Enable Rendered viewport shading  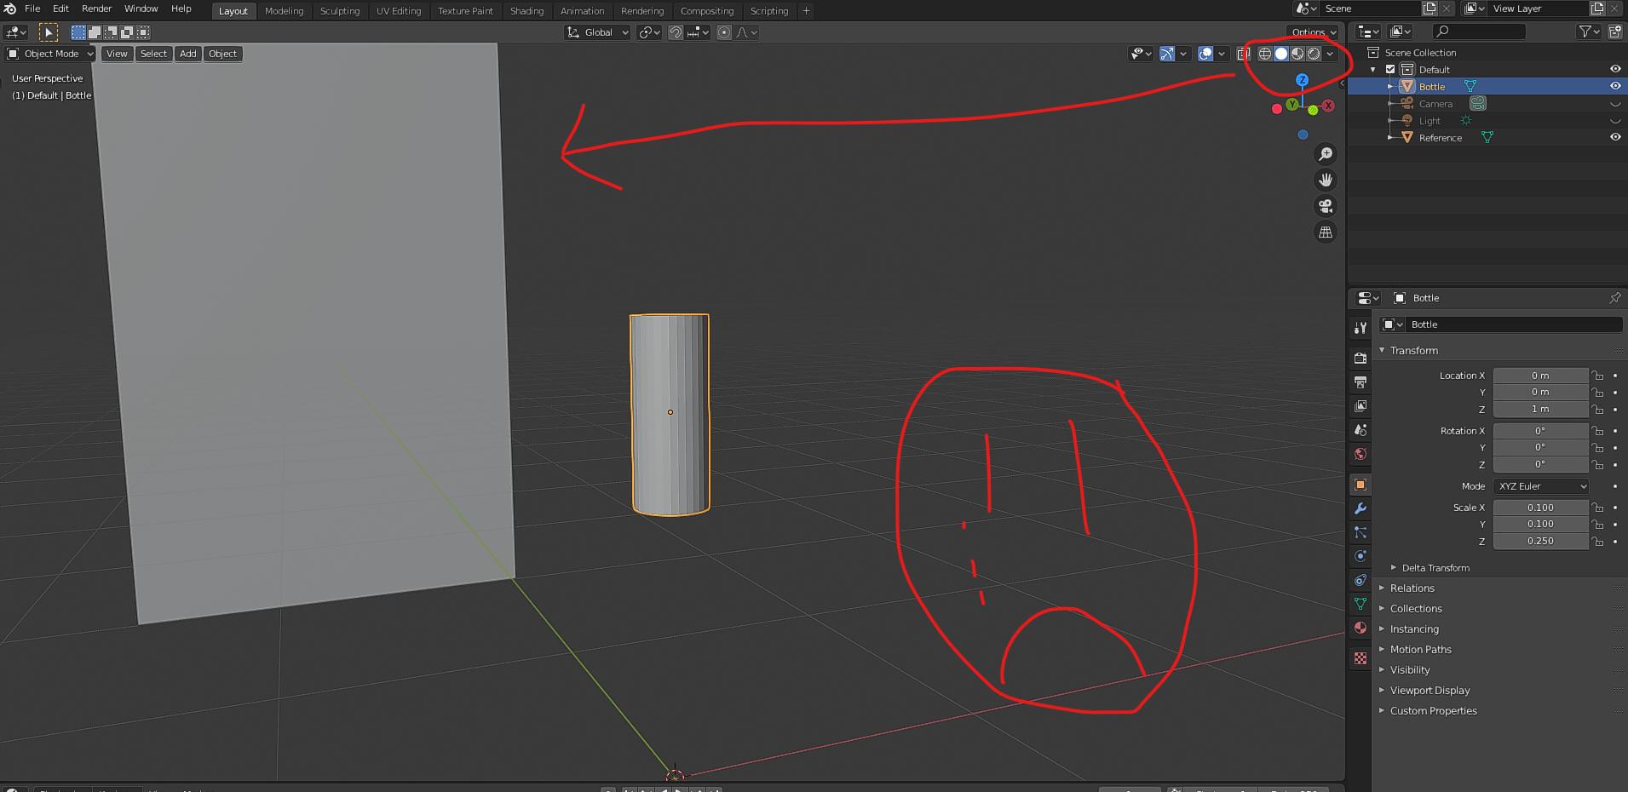pos(1312,53)
